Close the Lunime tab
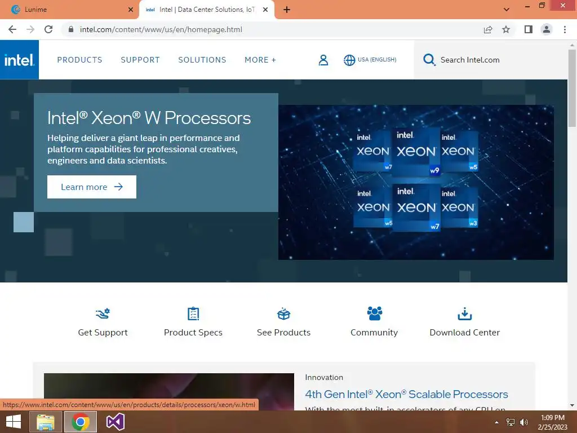 pyautogui.click(x=131, y=10)
